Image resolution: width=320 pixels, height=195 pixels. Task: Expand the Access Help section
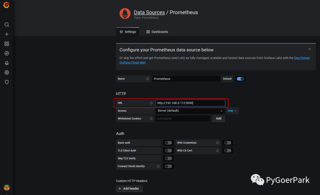[x=232, y=111]
